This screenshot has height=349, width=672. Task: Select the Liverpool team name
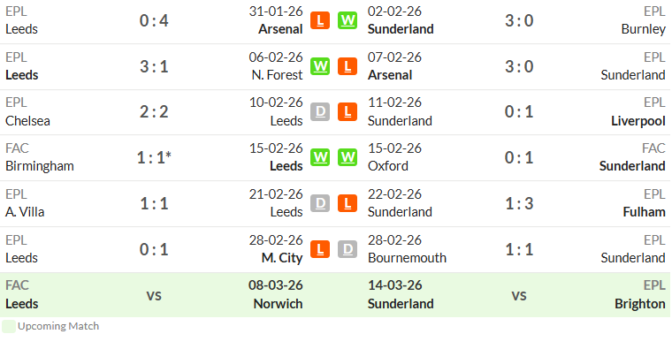pos(638,121)
